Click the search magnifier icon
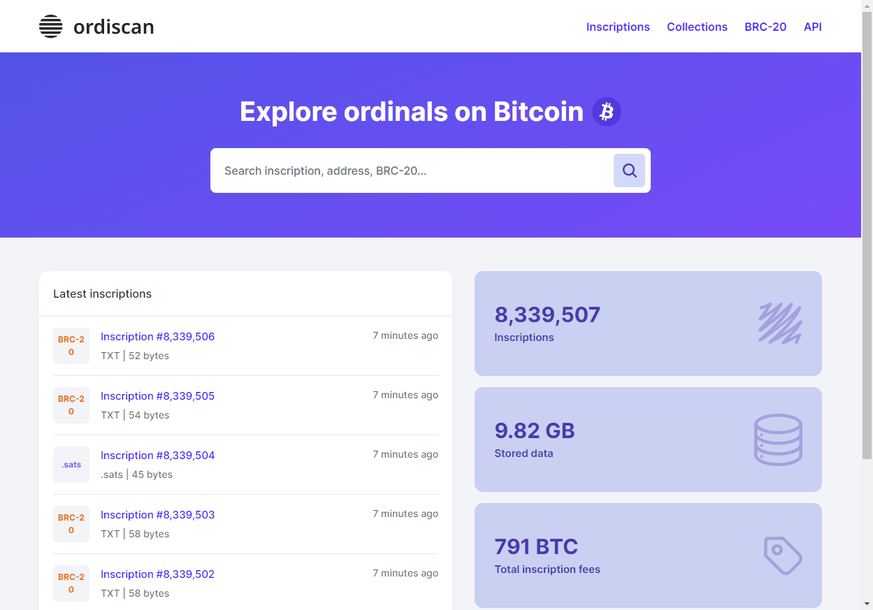 628,170
